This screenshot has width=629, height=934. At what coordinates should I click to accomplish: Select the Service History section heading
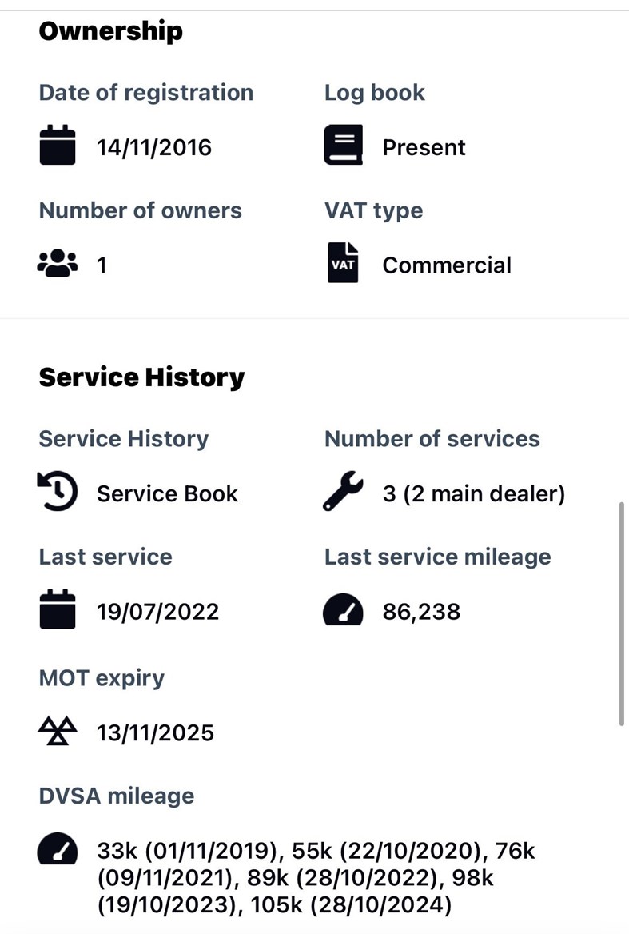coord(141,377)
